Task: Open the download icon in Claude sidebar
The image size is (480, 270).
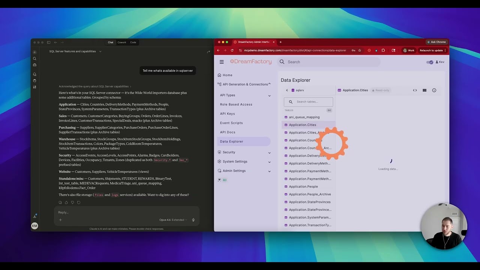Action: coord(34,216)
